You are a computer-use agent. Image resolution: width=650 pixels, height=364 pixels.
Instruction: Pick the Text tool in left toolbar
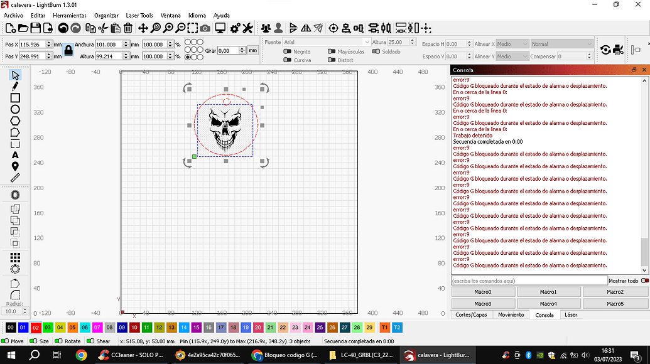point(15,155)
